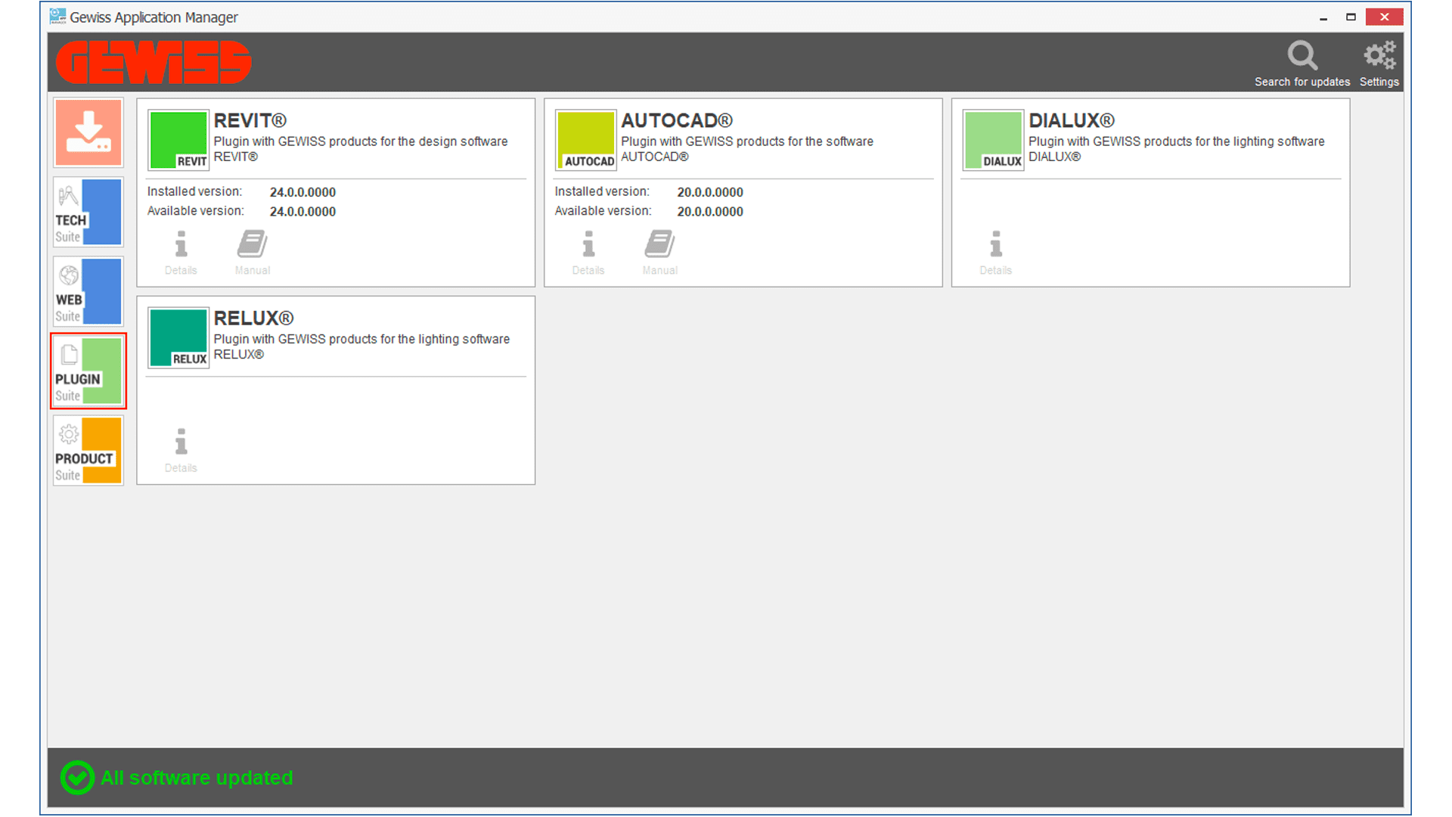The width and height of the screenshot is (1452, 817).
Task: Click the green checkmark status icon
Action: (x=77, y=778)
